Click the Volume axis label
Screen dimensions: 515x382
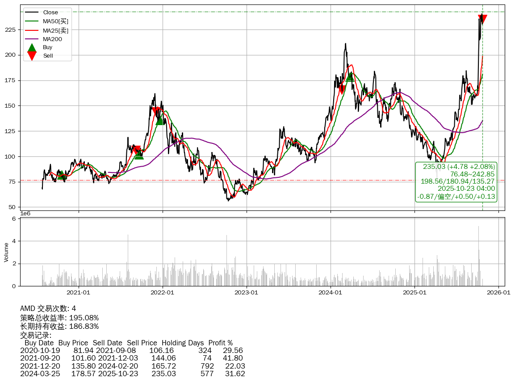(x=6, y=252)
